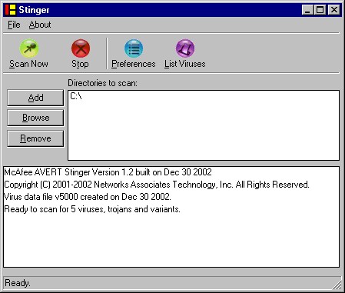Click the Scan Now text label
This screenshot has width=345, height=293.
coord(28,64)
